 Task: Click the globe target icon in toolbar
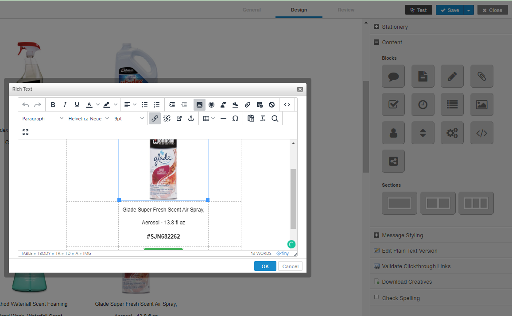click(x=211, y=105)
